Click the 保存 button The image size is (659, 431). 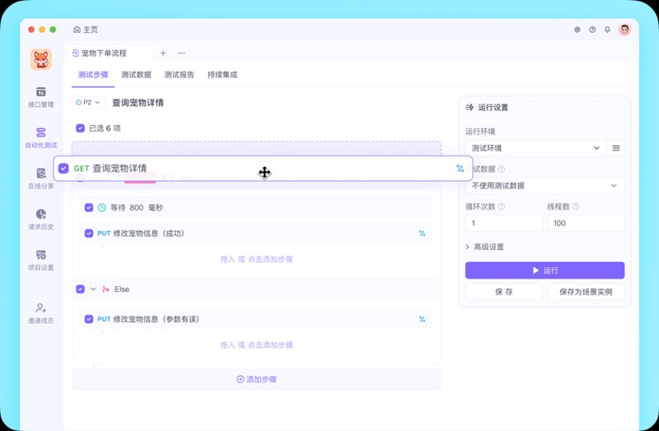pos(504,292)
